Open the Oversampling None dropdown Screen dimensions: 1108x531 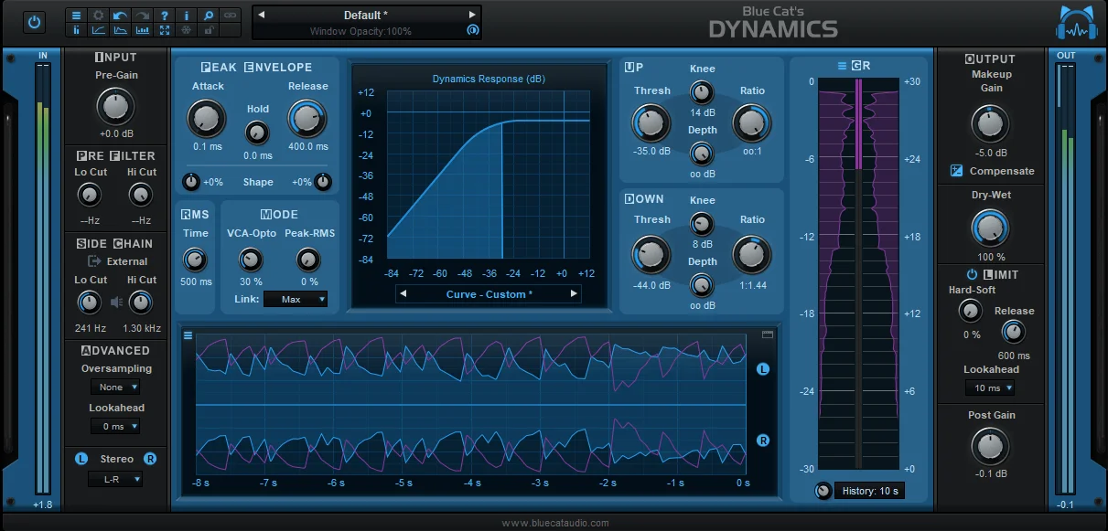click(115, 387)
